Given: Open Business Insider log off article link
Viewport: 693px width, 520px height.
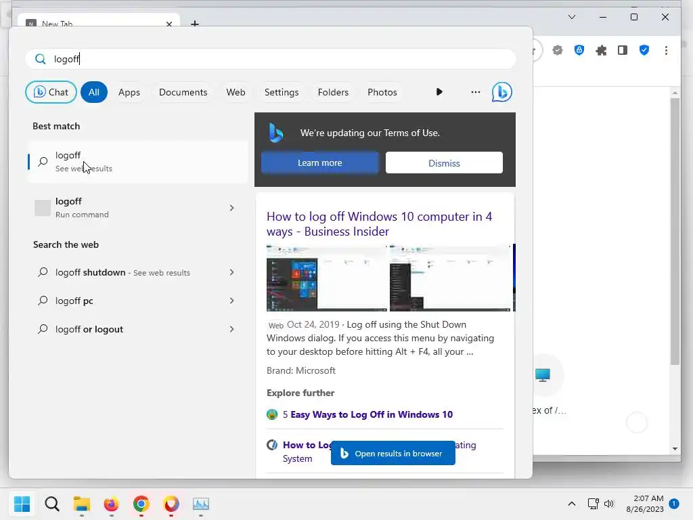Looking at the screenshot, I should coord(379,223).
